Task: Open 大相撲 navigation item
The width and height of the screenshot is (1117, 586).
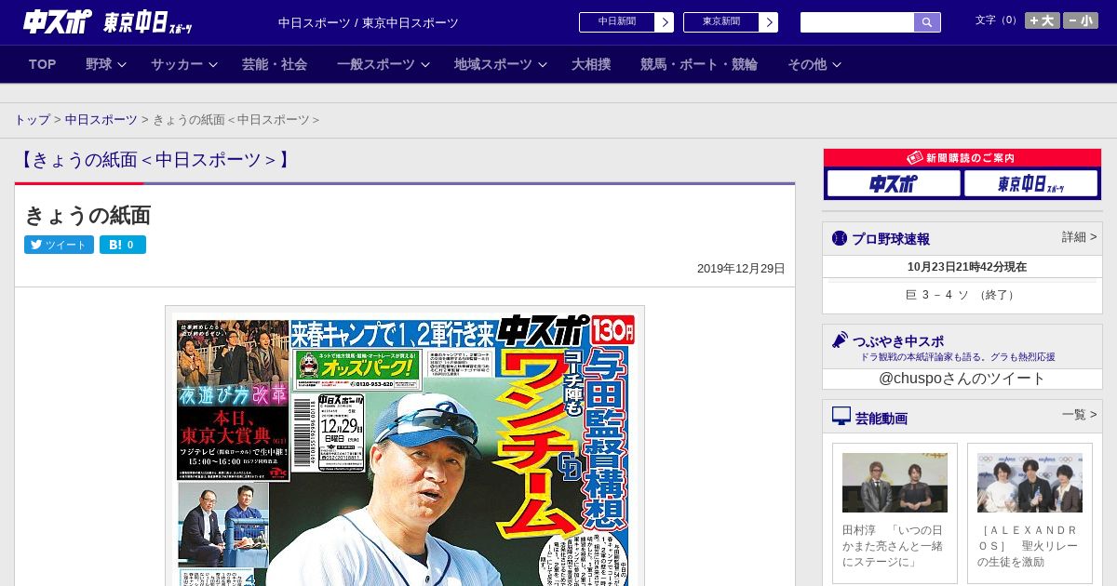Action: (x=591, y=64)
